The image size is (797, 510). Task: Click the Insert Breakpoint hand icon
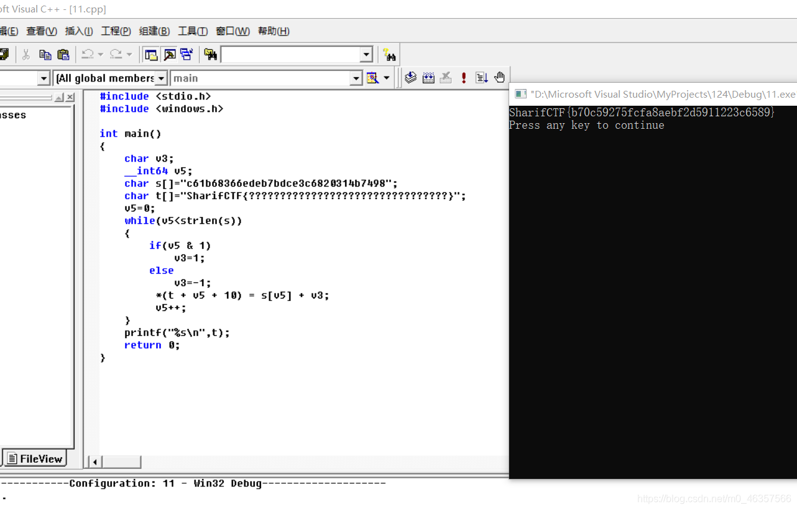pyautogui.click(x=499, y=78)
